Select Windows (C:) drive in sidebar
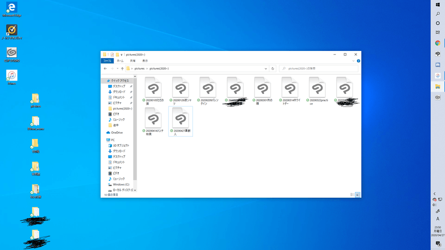Viewport: 445px width, 250px height. coord(121,184)
